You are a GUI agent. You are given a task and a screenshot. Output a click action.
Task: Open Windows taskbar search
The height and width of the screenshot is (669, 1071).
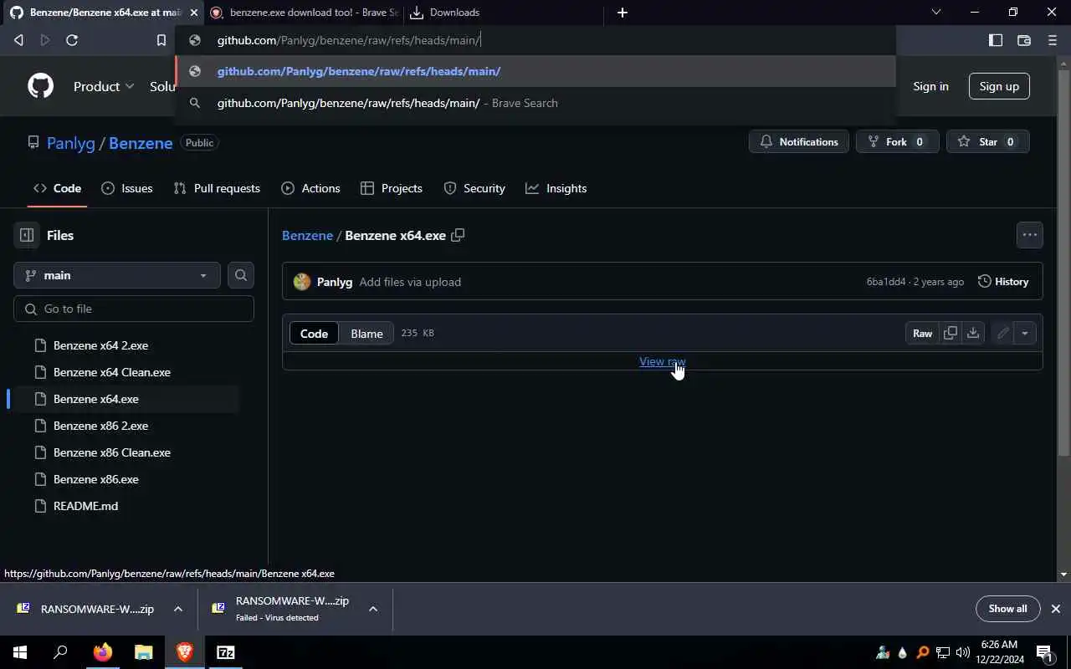[60, 652]
